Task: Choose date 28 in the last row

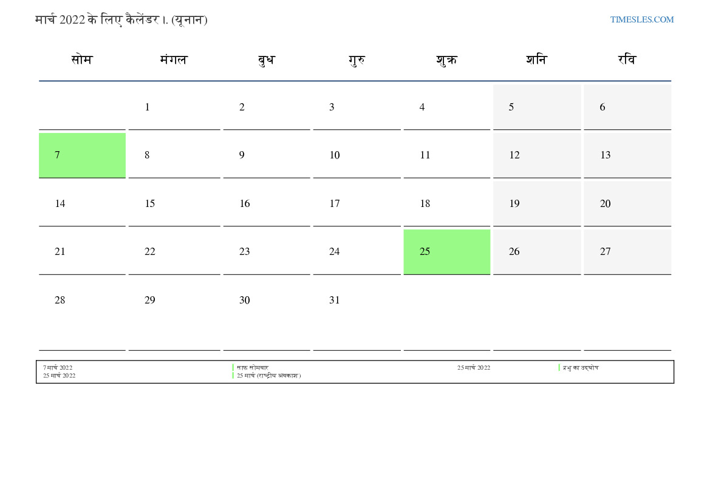Action: [x=82, y=314]
